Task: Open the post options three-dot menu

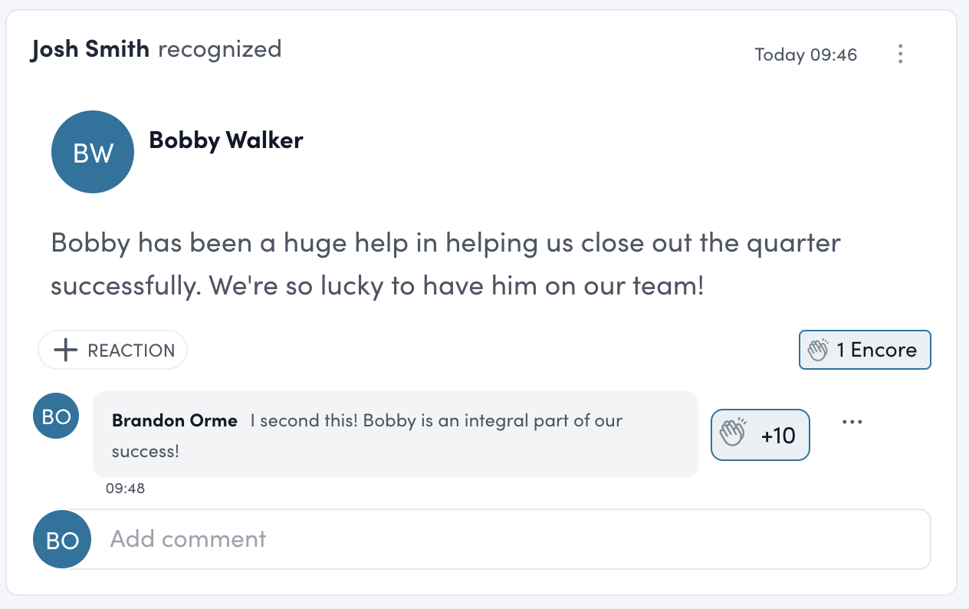Action: click(x=901, y=54)
